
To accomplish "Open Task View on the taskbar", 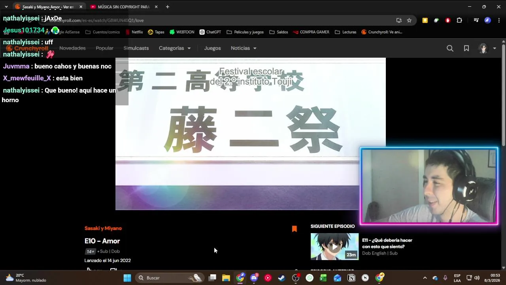I will tap(213, 278).
